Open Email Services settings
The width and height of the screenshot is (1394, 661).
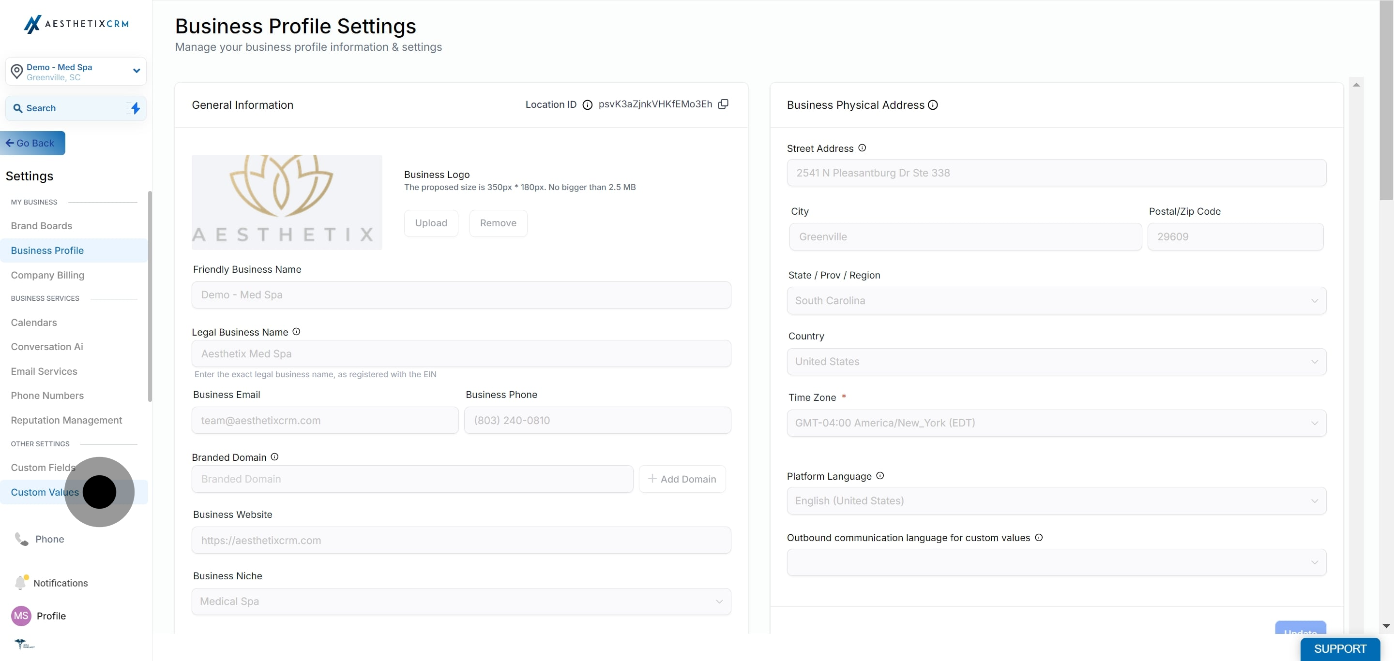tap(45, 371)
